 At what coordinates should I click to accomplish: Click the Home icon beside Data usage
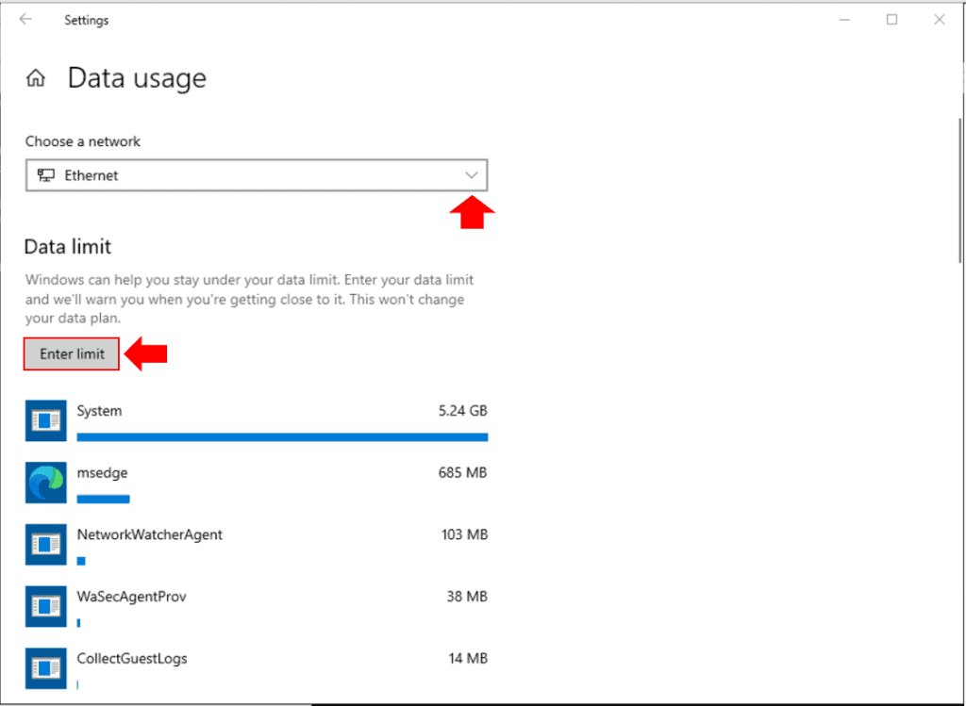(x=36, y=78)
